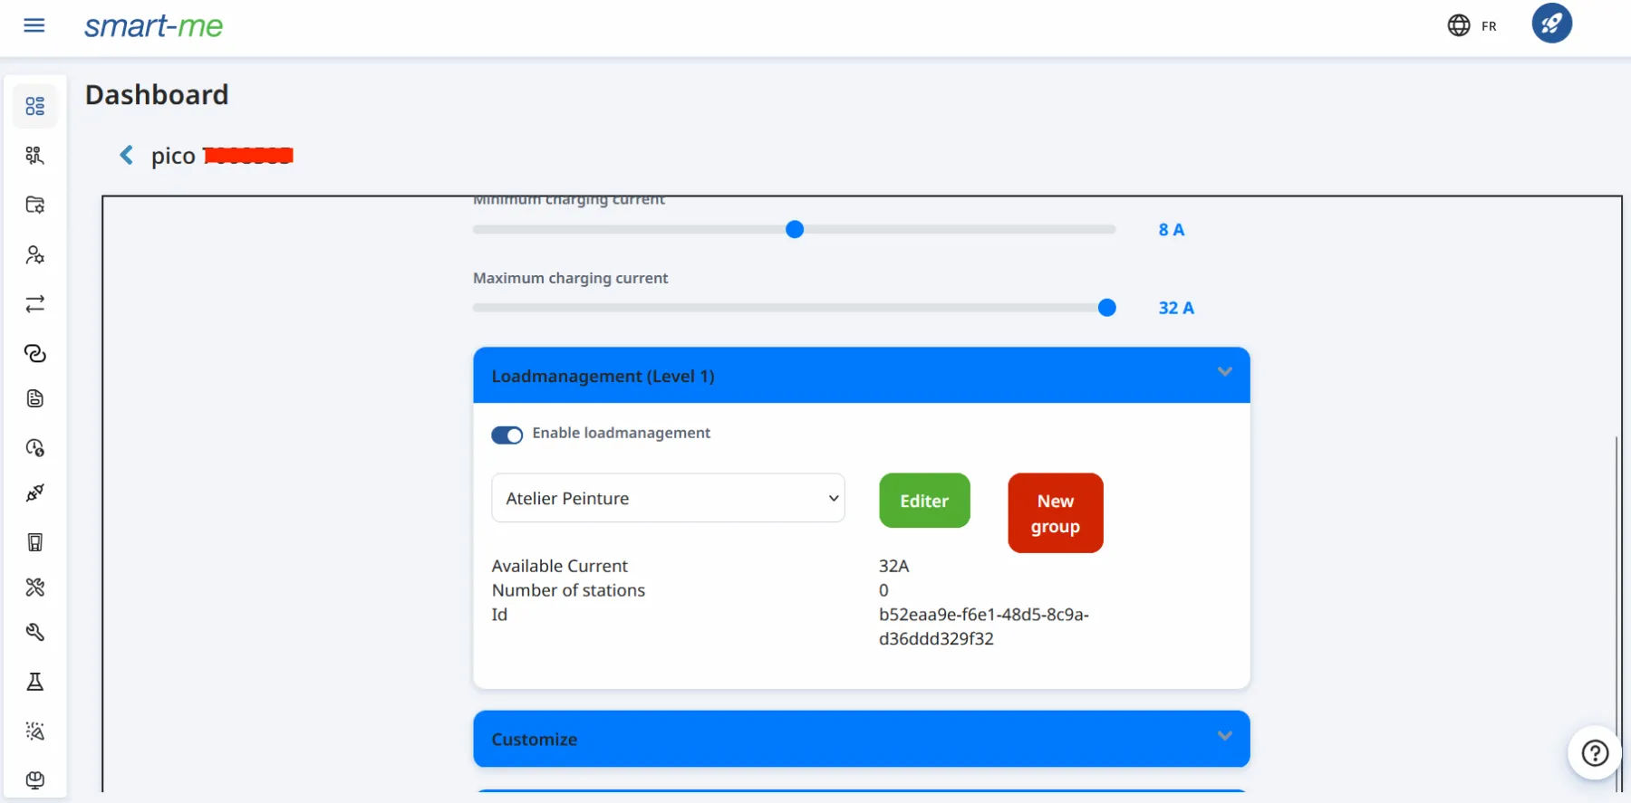Image resolution: width=1631 pixels, height=803 pixels.
Task: Go back using the chevron beside pico
Action: [127, 156]
